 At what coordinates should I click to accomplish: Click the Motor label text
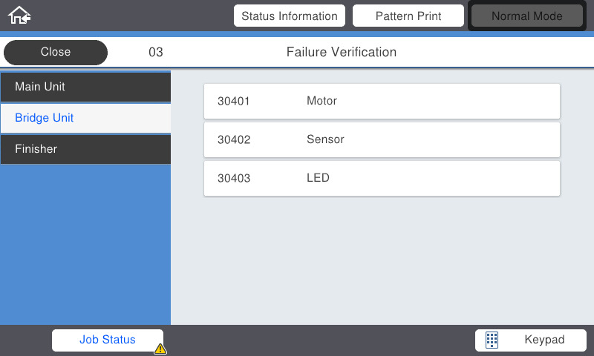322,101
